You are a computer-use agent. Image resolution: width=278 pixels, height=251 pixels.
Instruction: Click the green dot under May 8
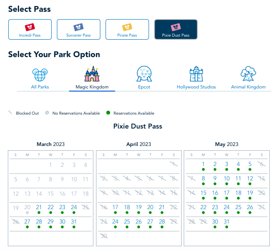pos(203,184)
